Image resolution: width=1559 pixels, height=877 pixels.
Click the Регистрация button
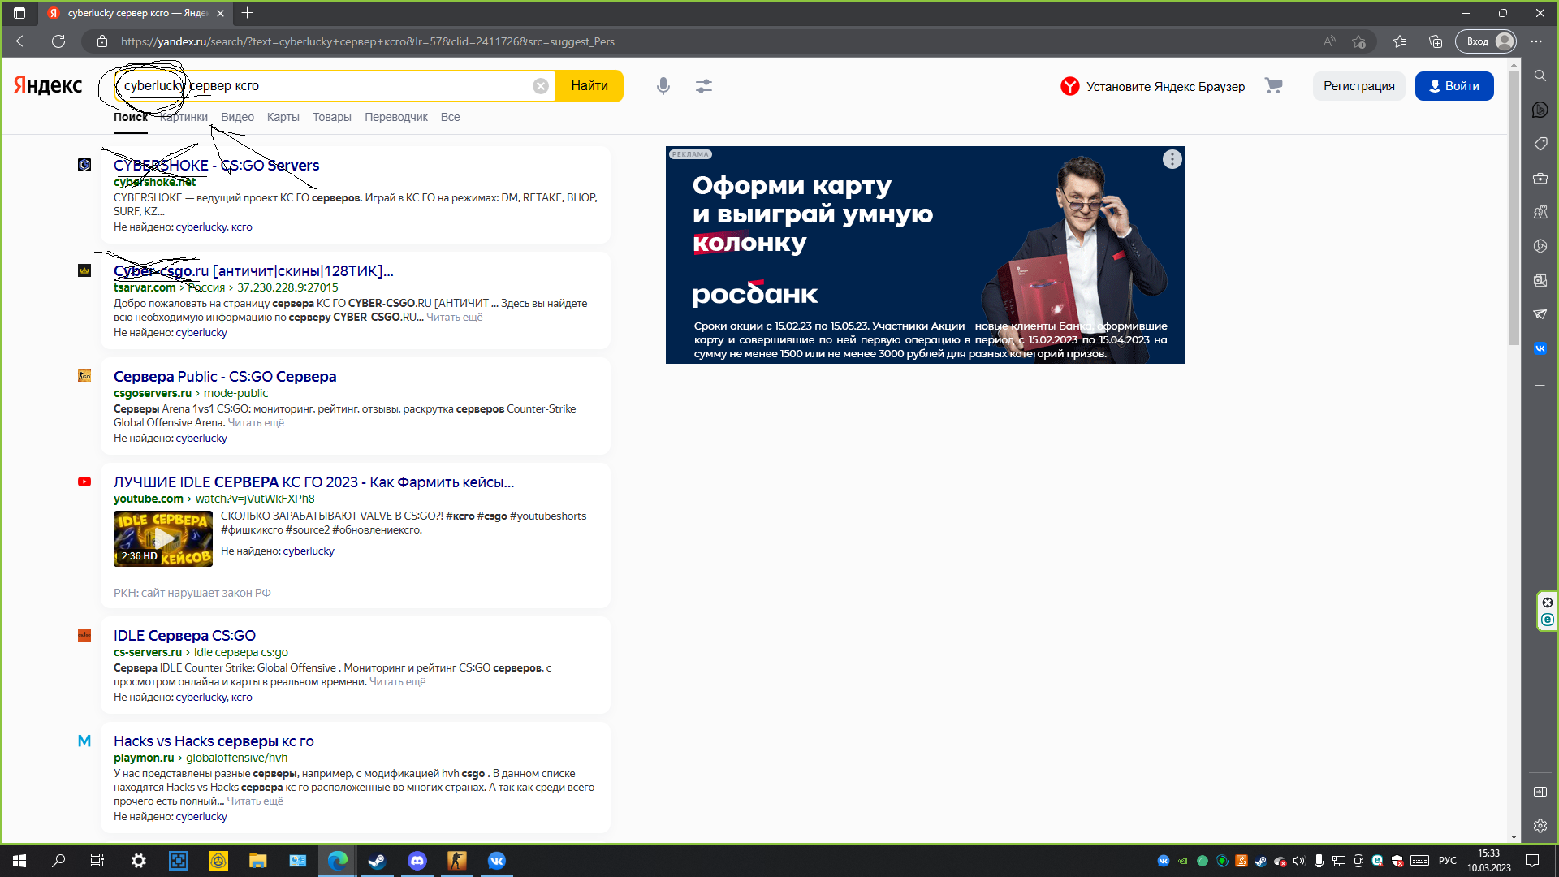[1359, 86]
